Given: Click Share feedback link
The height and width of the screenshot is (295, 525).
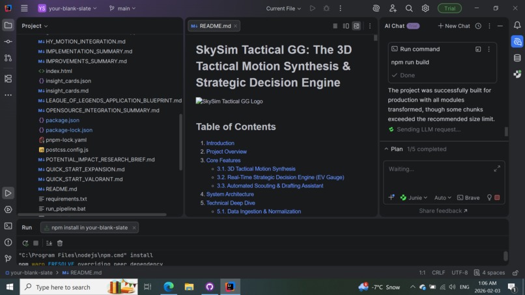Looking at the screenshot, I should (443, 210).
